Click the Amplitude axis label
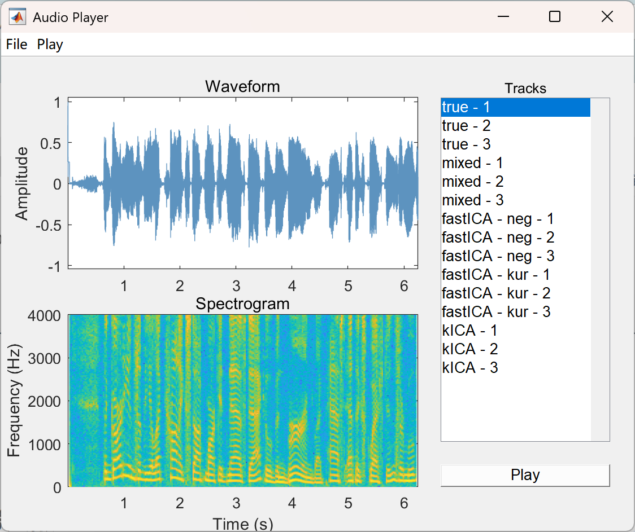635x532 pixels. (x=21, y=183)
